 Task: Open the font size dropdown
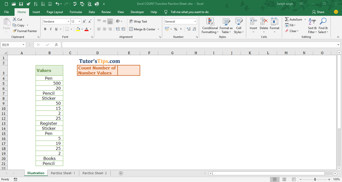(79, 22)
